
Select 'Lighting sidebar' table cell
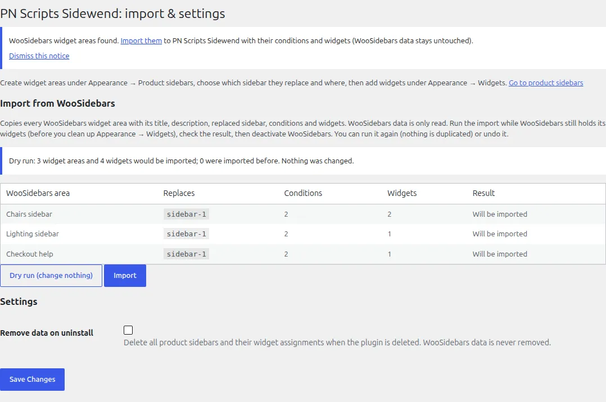pos(33,234)
